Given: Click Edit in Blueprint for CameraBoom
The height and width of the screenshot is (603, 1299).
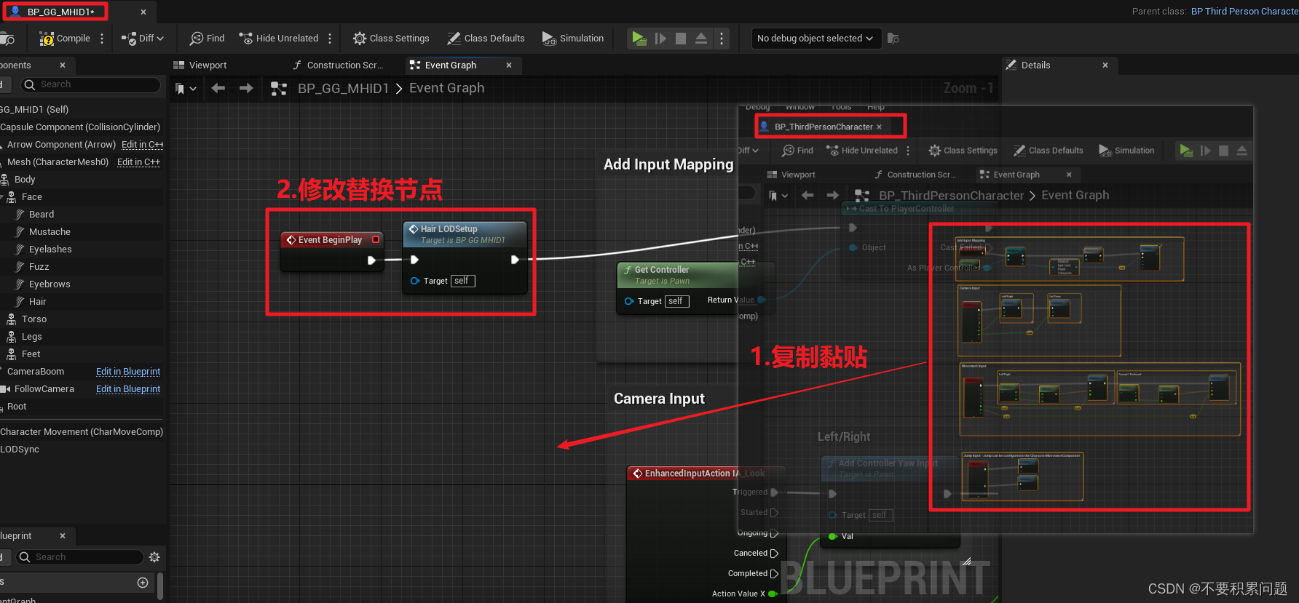Looking at the screenshot, I should tap(128, 372).
